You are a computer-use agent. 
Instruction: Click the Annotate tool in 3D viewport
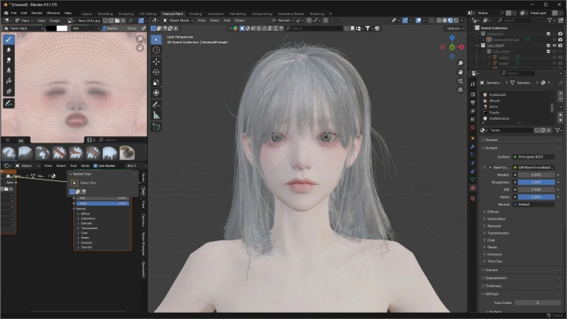pos(156,104)
